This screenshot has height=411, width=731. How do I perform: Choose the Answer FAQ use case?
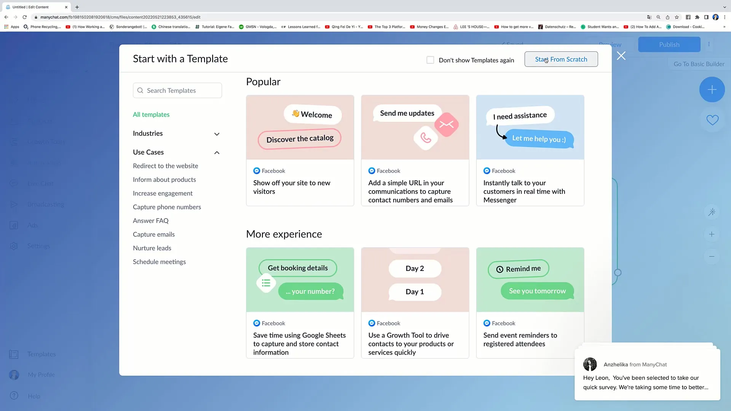pyautogui.click(x=150, y=221)
